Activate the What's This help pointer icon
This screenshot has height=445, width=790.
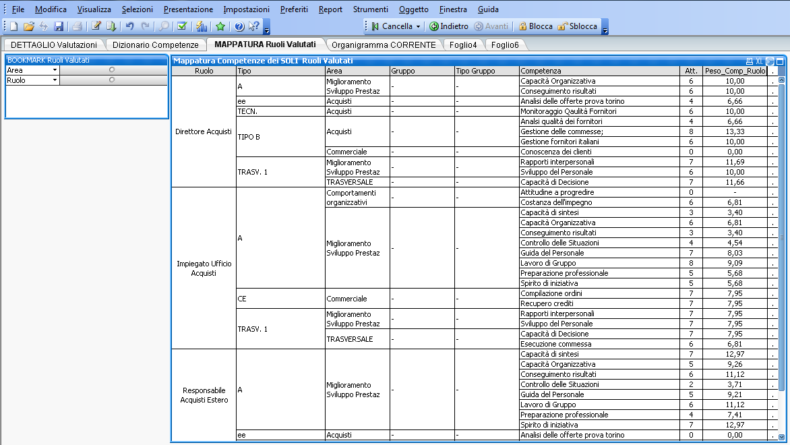[x=254, y=26]
